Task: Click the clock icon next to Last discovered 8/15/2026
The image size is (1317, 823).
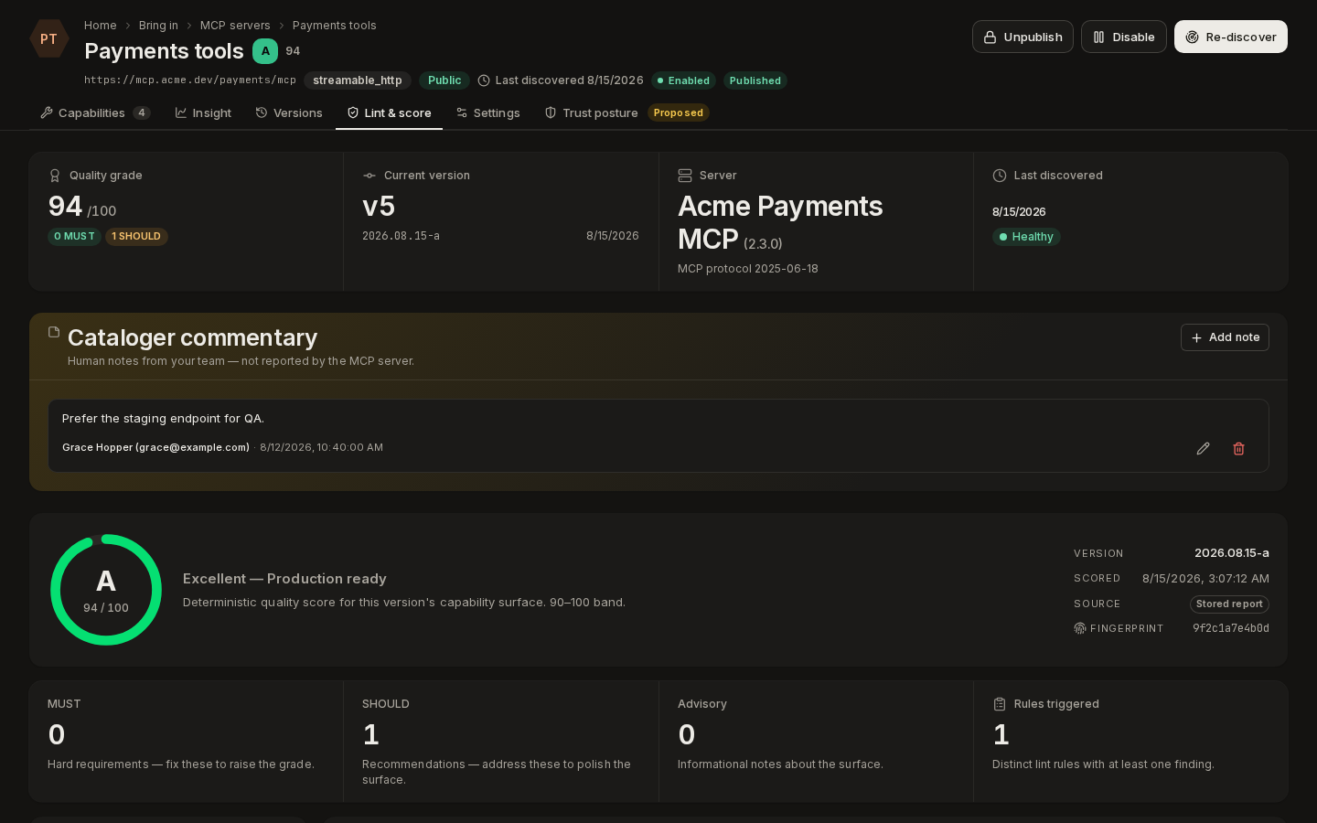Action: pos(484,80)
